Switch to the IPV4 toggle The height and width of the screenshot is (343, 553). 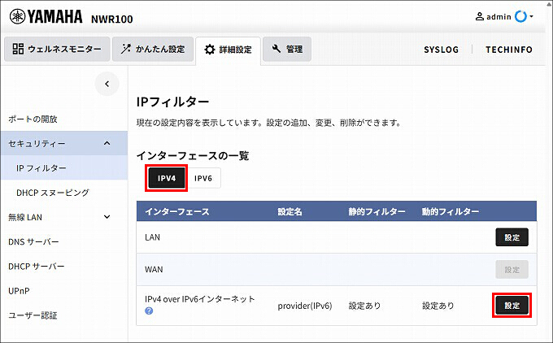click(167, 178)
